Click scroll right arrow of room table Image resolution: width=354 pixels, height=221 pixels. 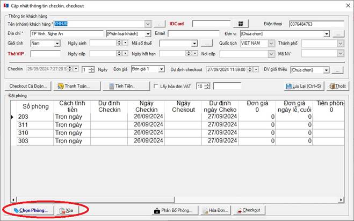tap(341, 200)
